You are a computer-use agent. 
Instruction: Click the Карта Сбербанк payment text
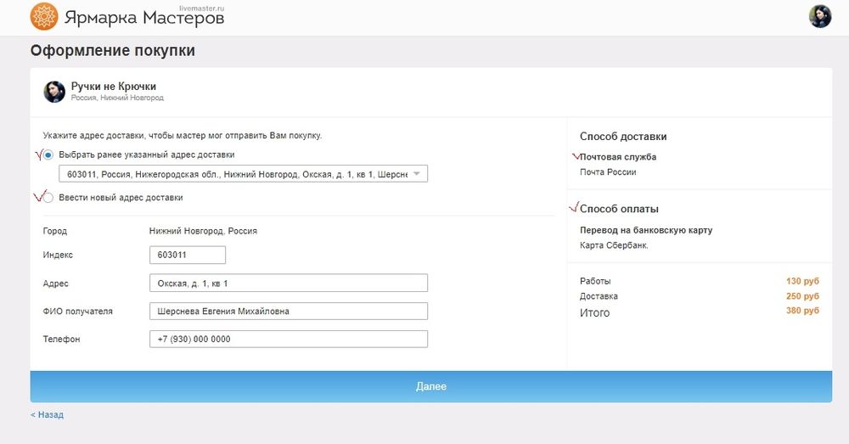614,245
